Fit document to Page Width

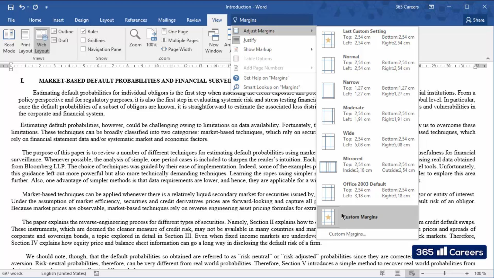click(179, 49)
